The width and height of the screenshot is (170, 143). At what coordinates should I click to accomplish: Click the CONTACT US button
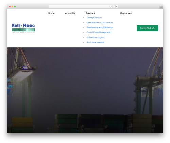147,28
